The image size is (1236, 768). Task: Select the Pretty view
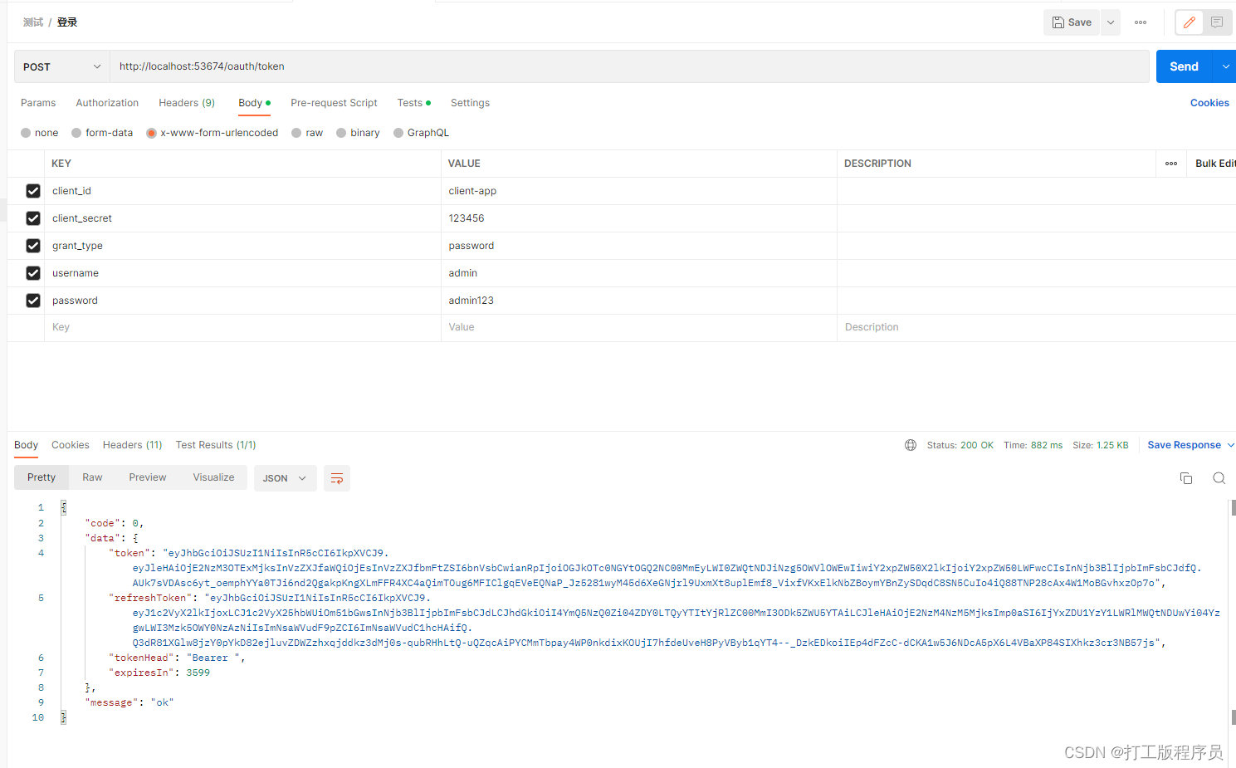[x=42, y=477]
